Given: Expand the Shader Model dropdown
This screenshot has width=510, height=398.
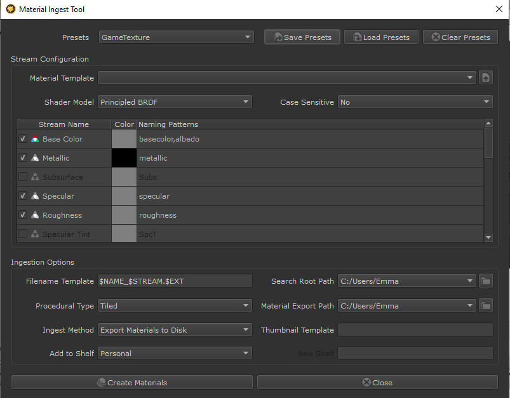Looking at the screenshot, I should pyautogui.click(x=175, y=102).
